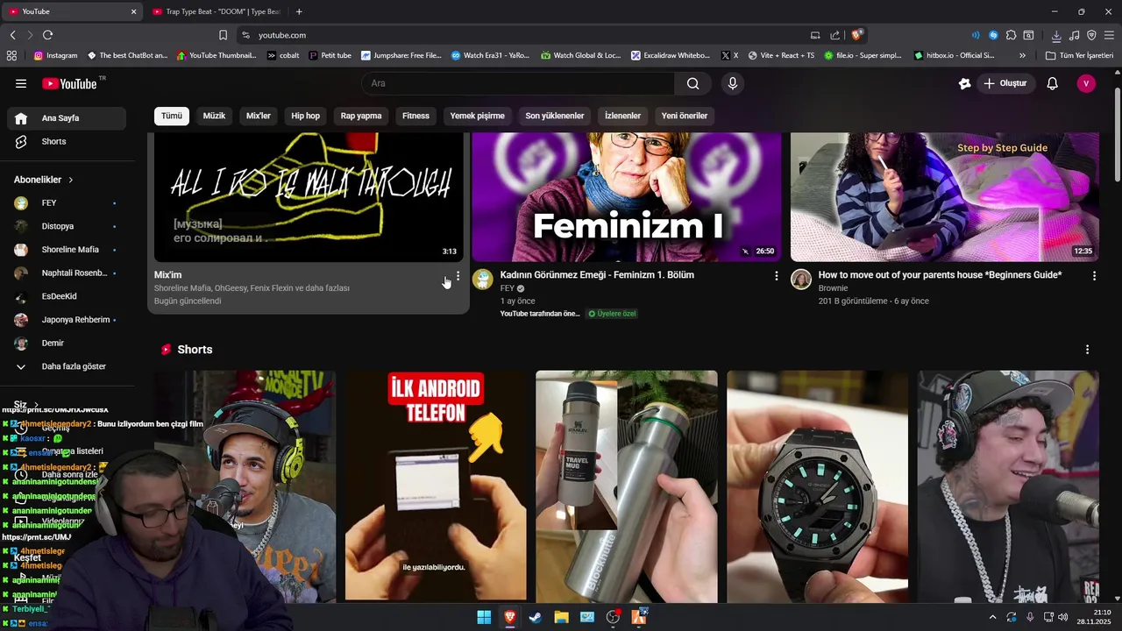Open Shoreline Mafia subscription in sidebar
Image resolution: width=1122 pixels, height=631 pixels.
pos(67,250)
